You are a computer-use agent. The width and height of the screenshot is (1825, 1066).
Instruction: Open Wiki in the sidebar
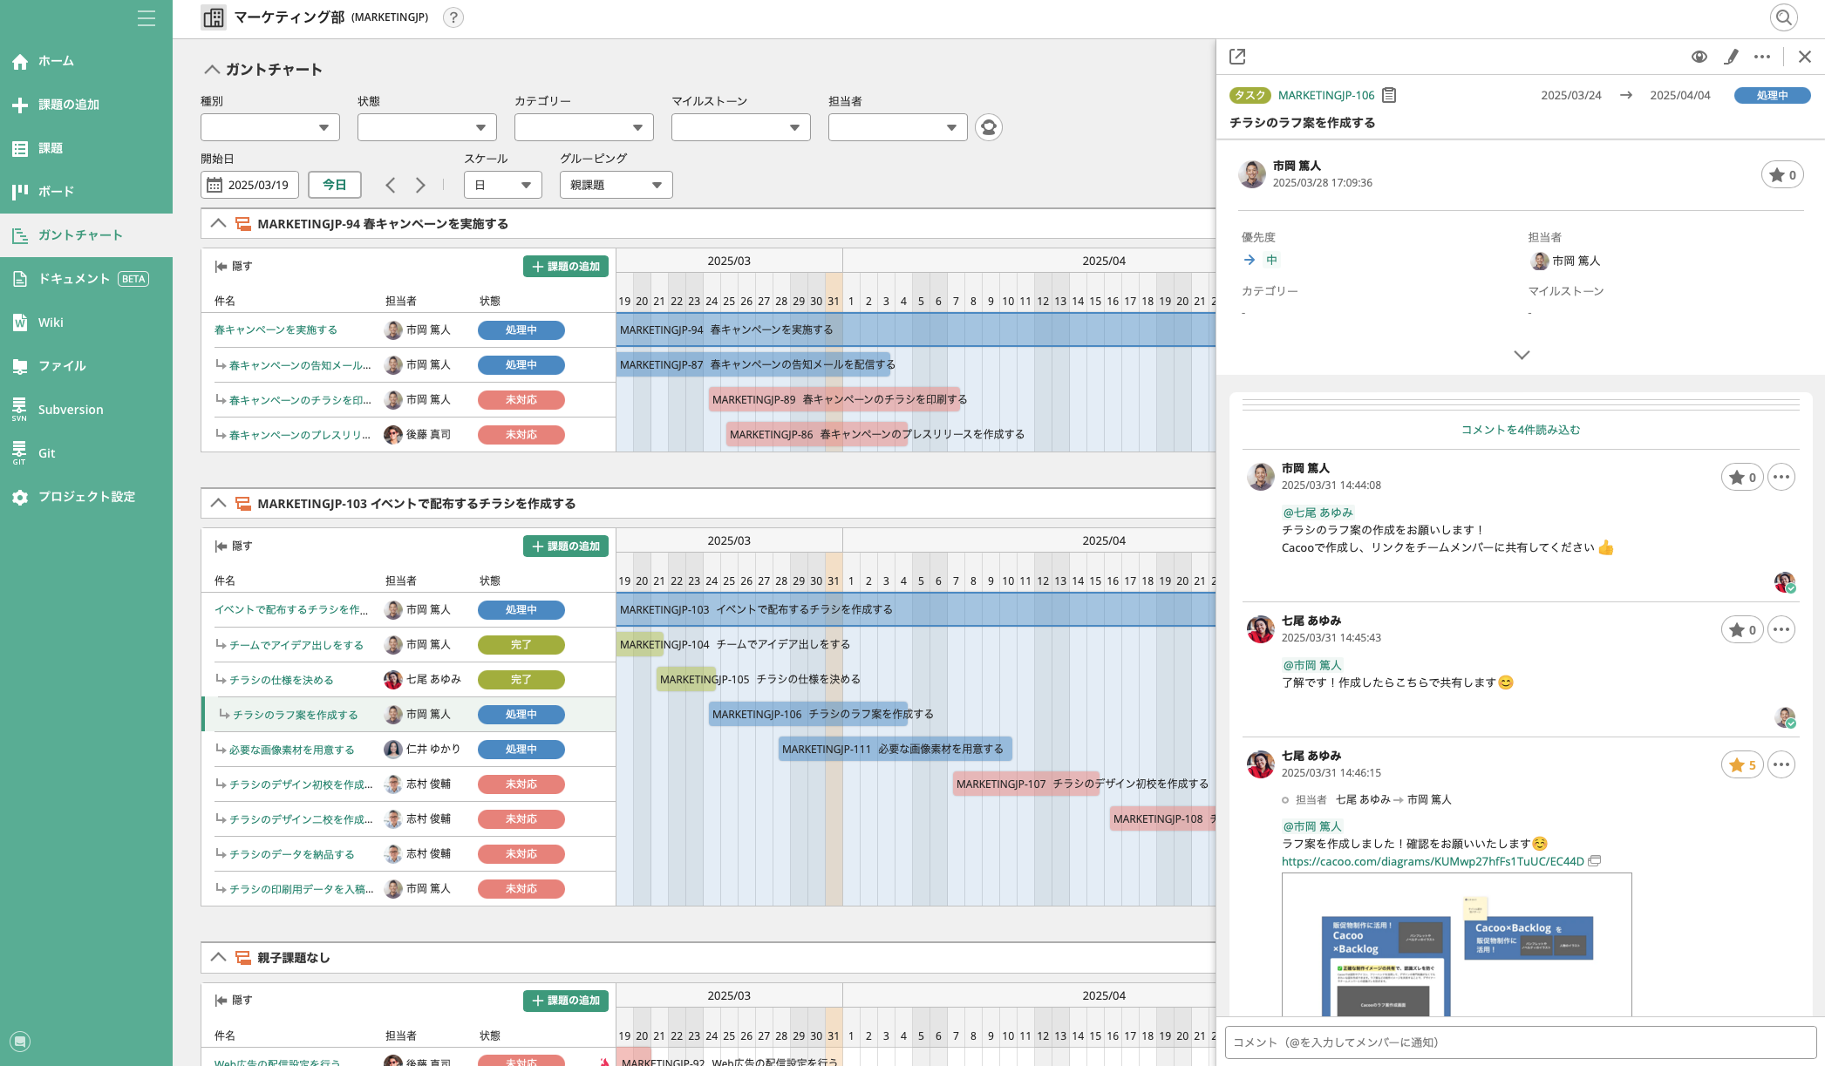tap(51, 323)
